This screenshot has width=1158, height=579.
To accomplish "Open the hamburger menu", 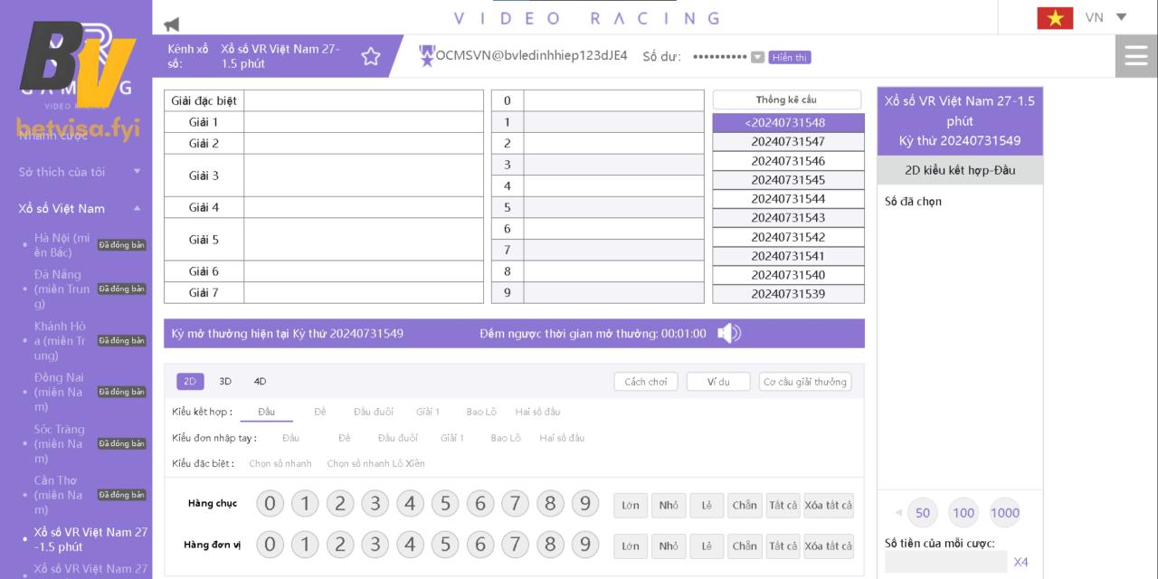I will pos(1136,56).
